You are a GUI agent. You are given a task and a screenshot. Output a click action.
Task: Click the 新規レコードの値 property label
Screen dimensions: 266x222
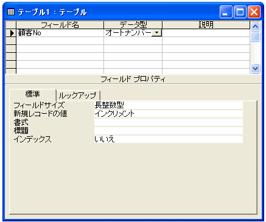[x=40, y=114]
